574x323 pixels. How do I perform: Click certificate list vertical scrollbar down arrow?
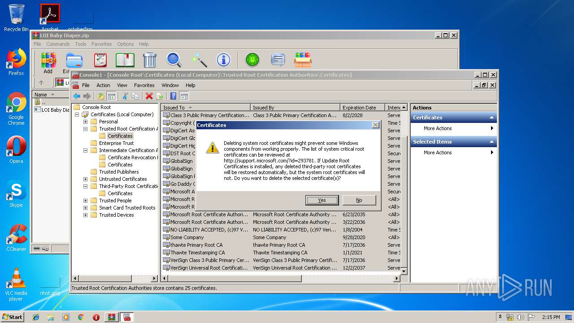404,271
